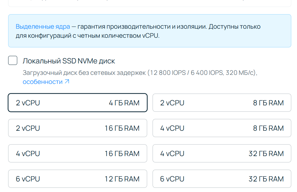Screen dimensions: 297x192
Task: Click text 'для конфигураций с четным количеством vCPU'
Action: coord(88,36)
